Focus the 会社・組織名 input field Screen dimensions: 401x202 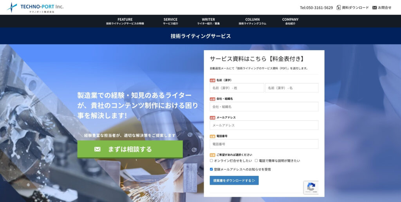[264, 106]
